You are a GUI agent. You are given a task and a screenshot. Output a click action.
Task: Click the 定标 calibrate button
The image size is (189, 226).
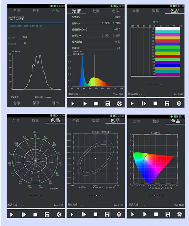click(16, 103)
